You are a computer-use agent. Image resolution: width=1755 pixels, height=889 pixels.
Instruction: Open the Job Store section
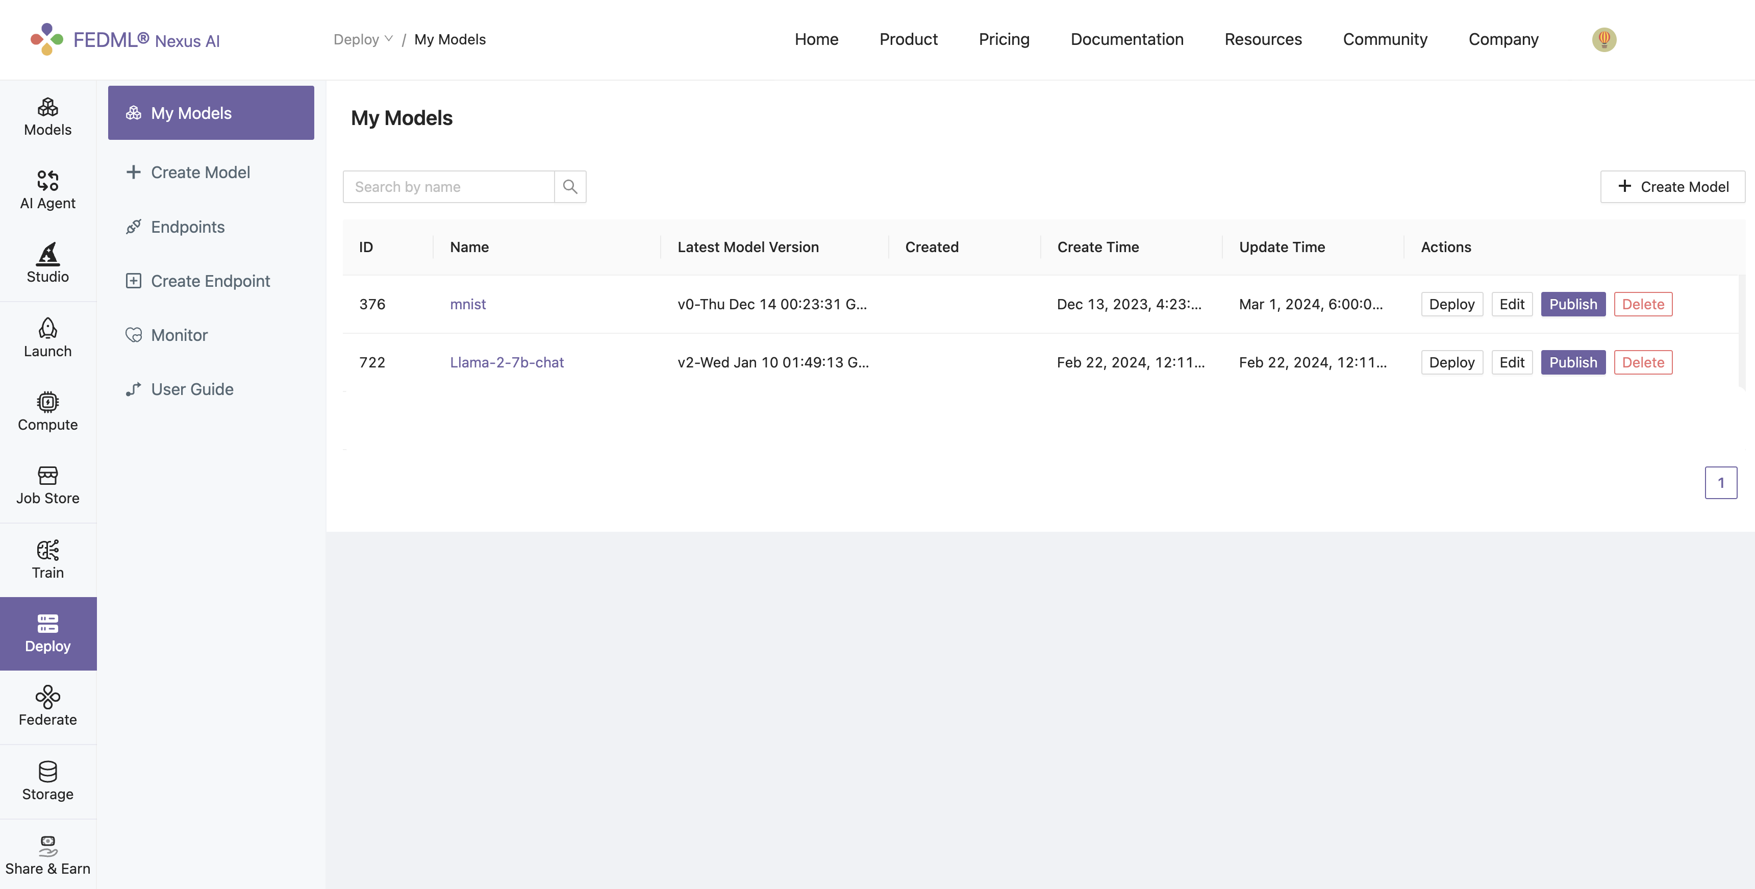(x=47, y=485)
